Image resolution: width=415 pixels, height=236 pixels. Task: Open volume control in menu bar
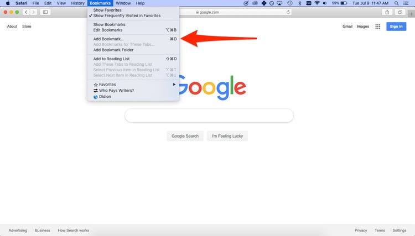click(325, 3)
